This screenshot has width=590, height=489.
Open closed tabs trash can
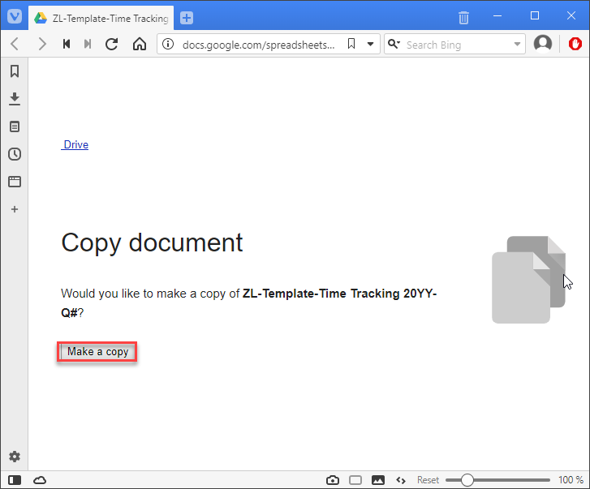[x=463, y=17]
